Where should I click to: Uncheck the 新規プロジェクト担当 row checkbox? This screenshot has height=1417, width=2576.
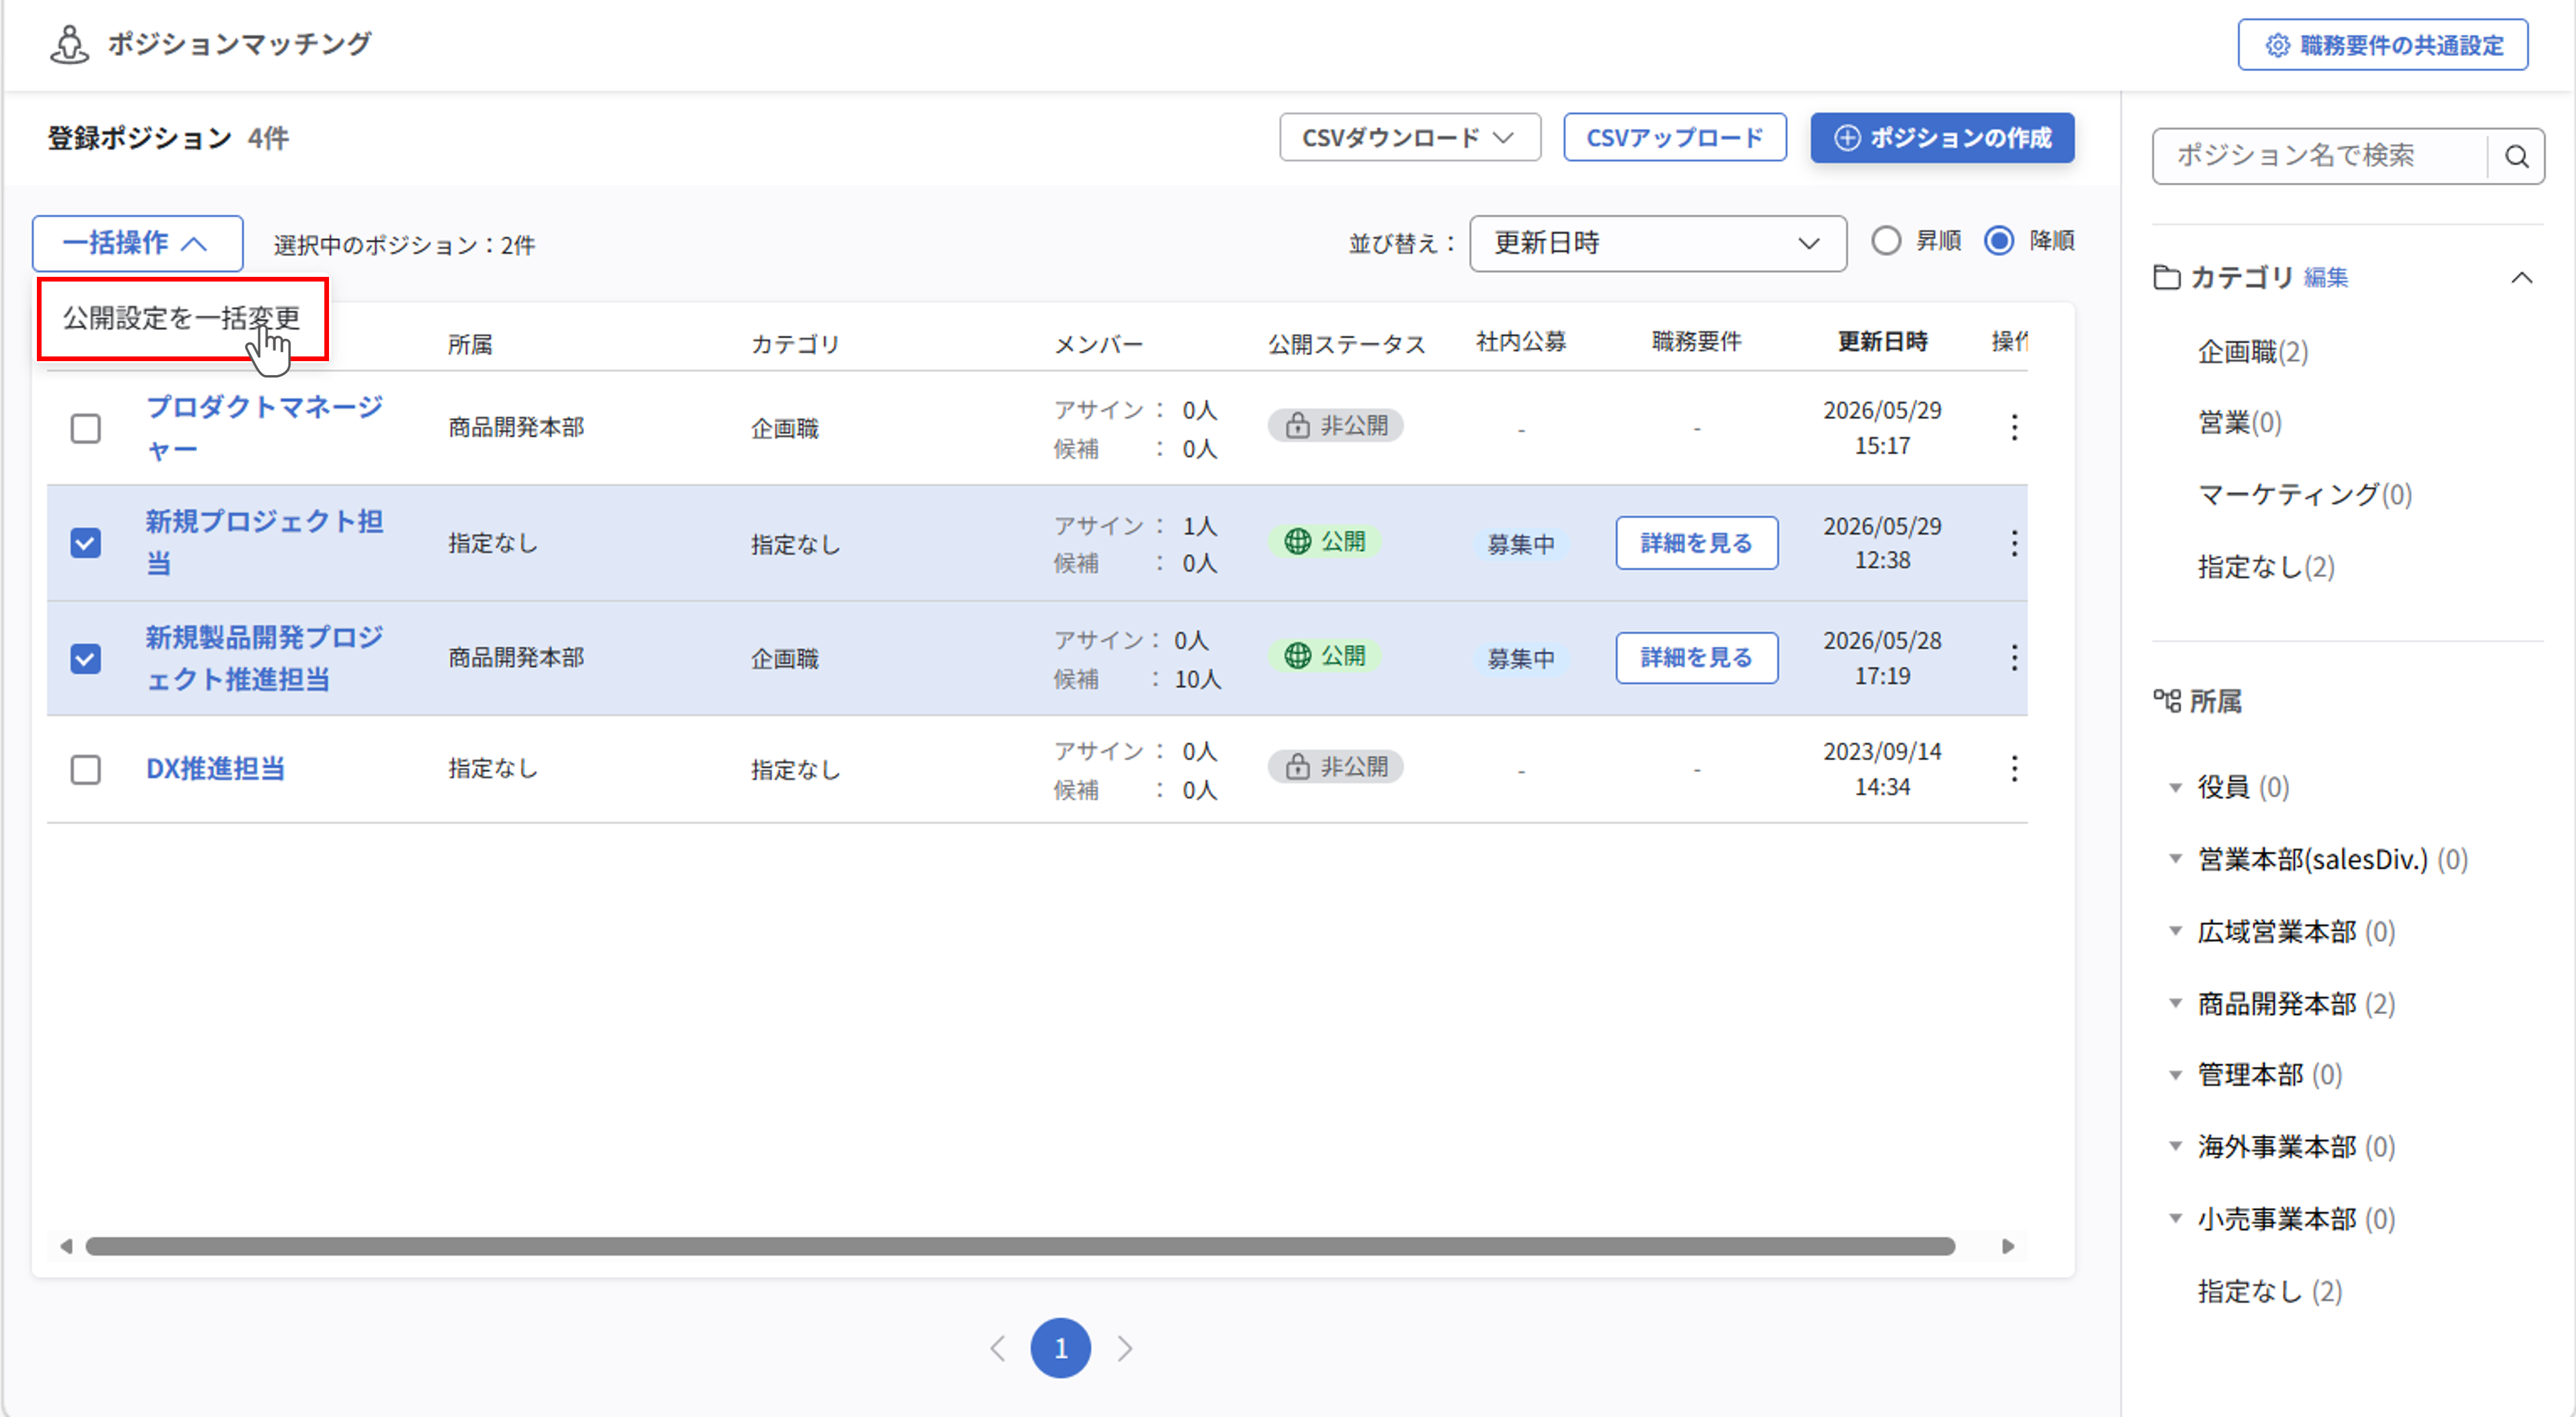click(x=86, y=543)
